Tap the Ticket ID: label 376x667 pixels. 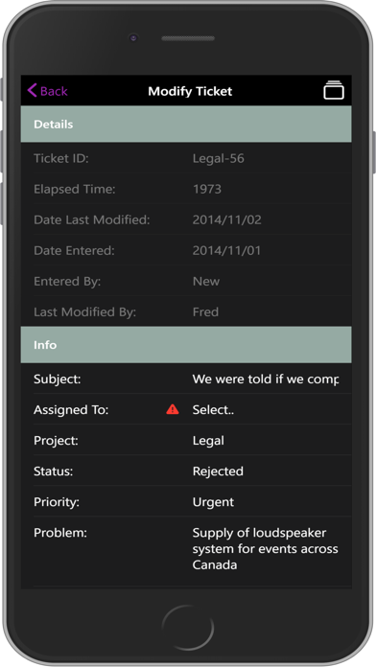click(61, 159)
